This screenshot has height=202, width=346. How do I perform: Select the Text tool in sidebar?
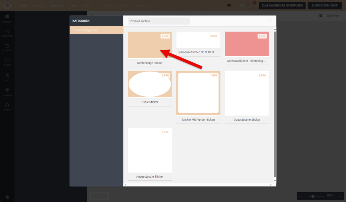click(7, 77)
